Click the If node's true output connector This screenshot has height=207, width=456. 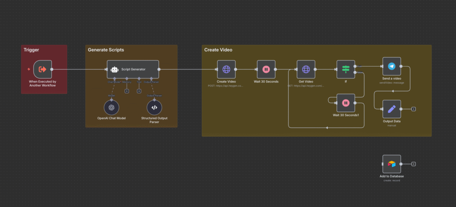355,66
